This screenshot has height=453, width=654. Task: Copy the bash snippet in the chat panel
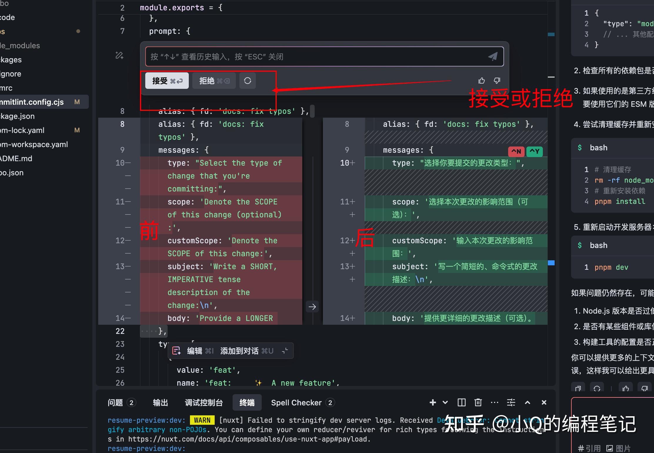578,388
